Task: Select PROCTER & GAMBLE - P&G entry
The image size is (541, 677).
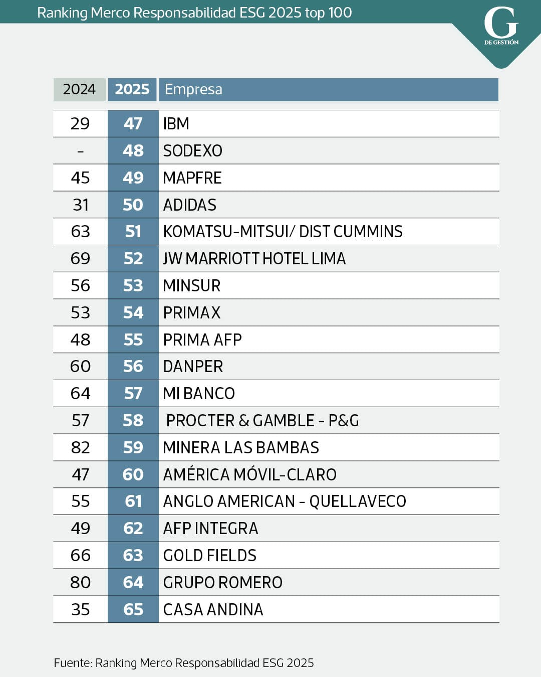Action: click(x=262, y=421)
